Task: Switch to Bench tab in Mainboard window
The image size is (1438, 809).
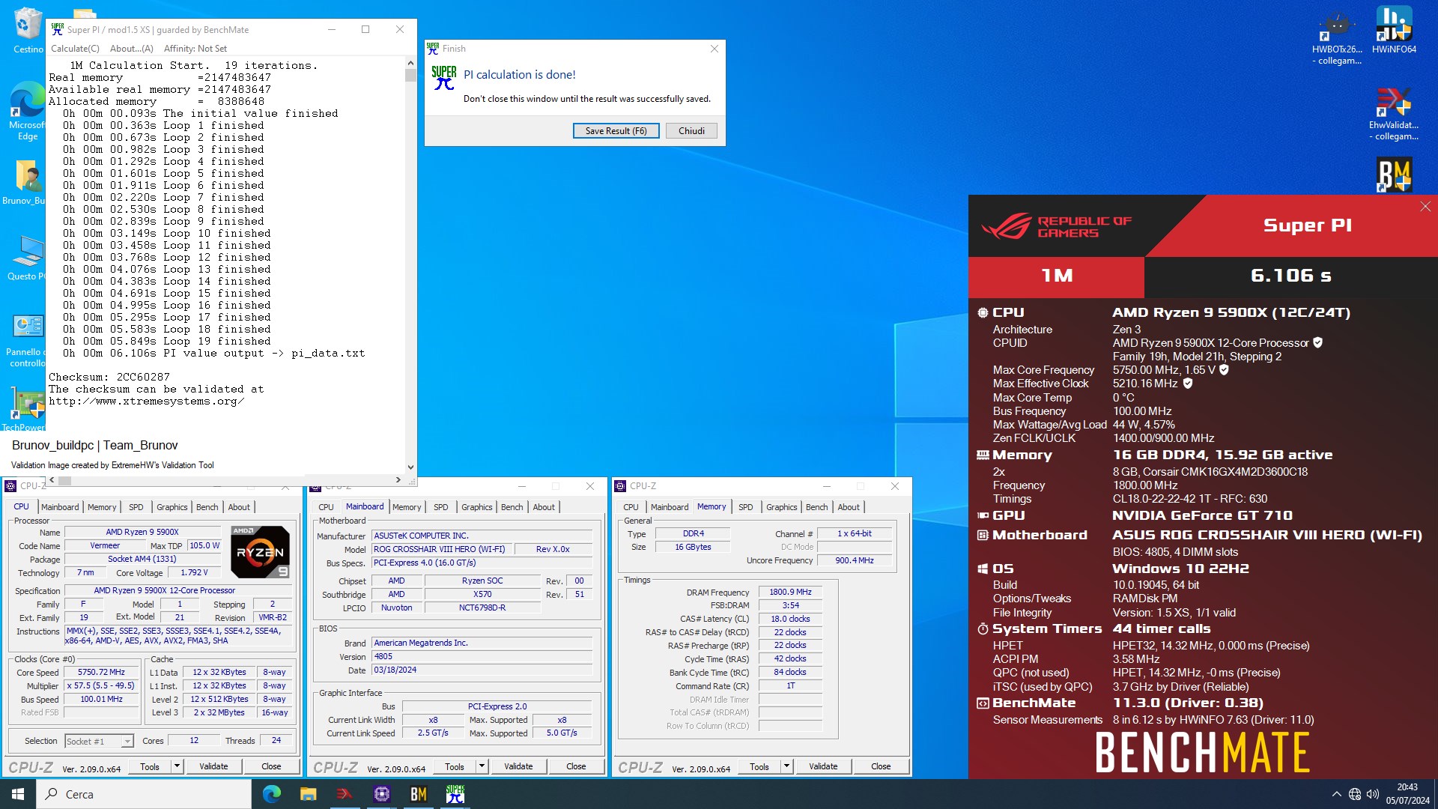Action: click(x=512, y=507)
